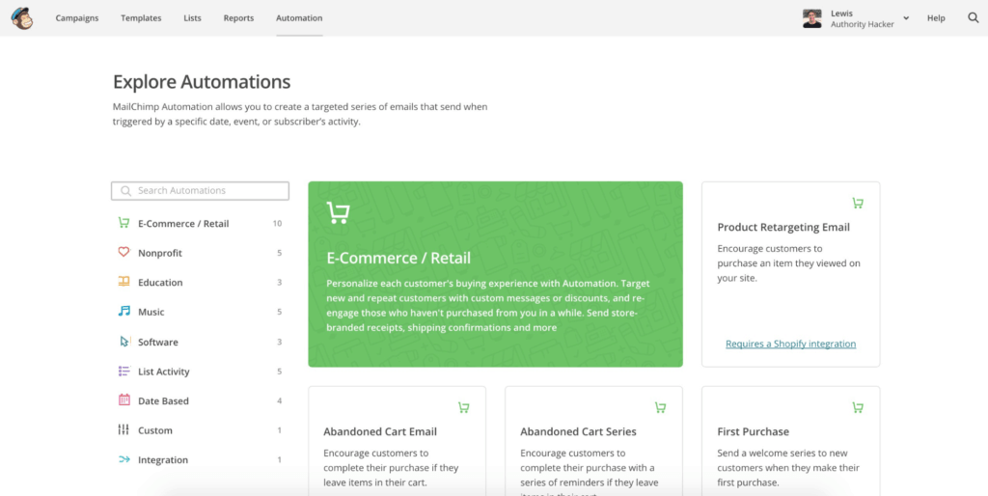Click the Date Based calendar icon
Screen dimensions: 988x496
[123, 400]
